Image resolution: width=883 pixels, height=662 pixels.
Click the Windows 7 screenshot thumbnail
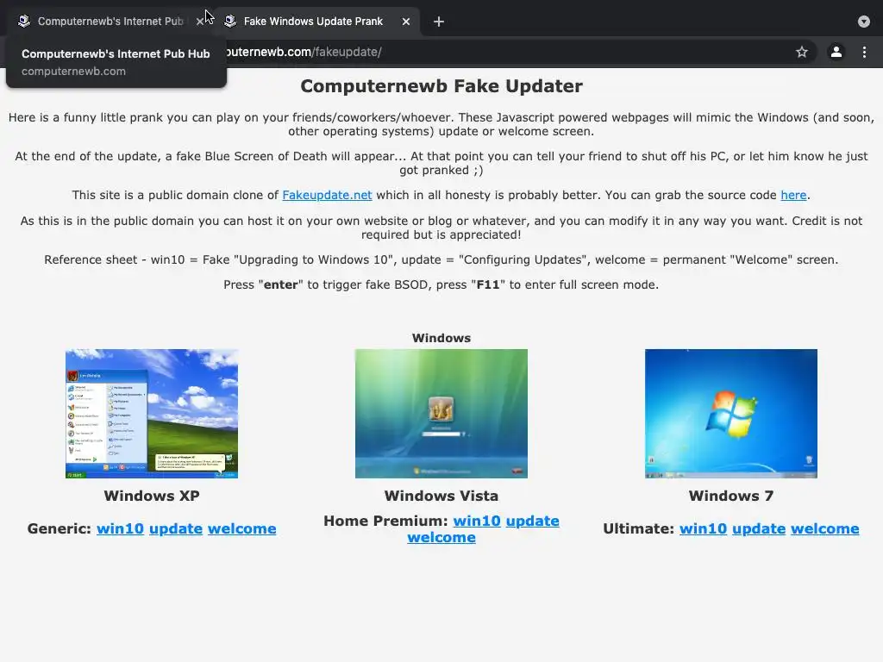[731, 413]
